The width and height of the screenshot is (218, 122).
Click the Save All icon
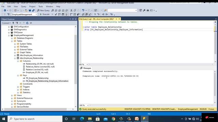pyautogui.click(x=33, y=11)
